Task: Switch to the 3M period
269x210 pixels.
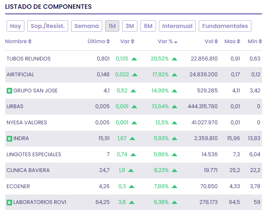Action: (130, 26)
